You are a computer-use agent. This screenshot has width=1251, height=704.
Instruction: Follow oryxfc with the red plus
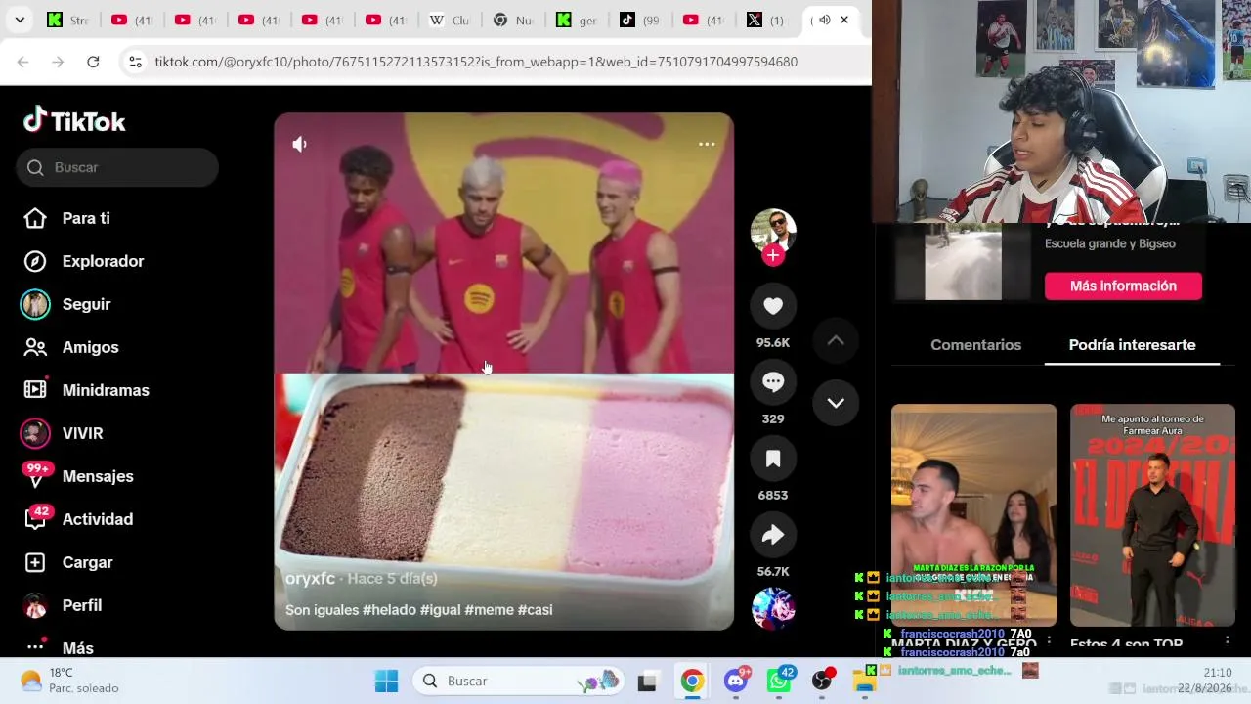coord(773,255)
